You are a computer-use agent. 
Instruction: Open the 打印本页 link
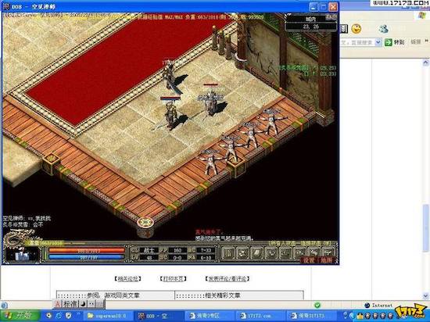[173, 279]
